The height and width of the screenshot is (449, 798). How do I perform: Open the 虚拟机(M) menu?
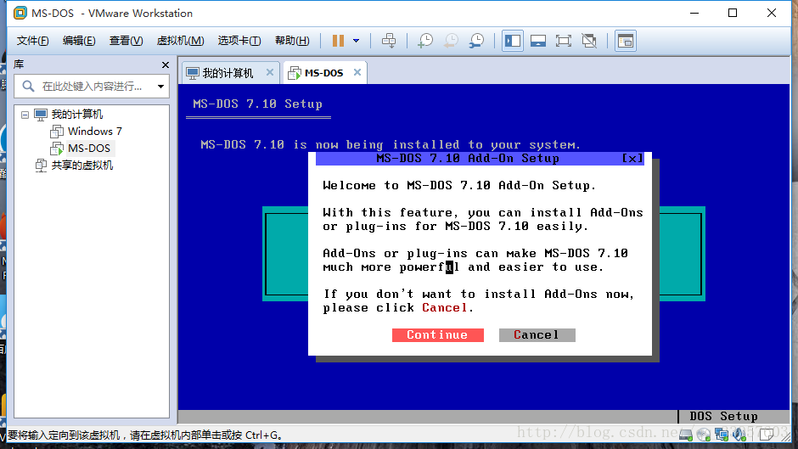[x=180, y=41]
